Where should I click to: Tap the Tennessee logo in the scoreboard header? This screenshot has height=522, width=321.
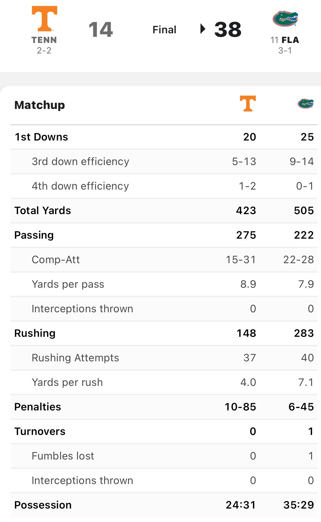44,19
